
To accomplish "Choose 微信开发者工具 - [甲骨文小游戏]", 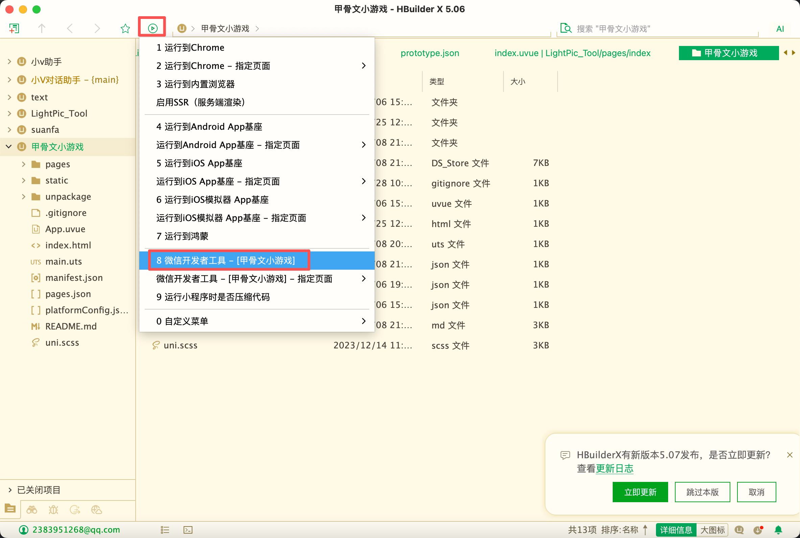I will 257,261.
